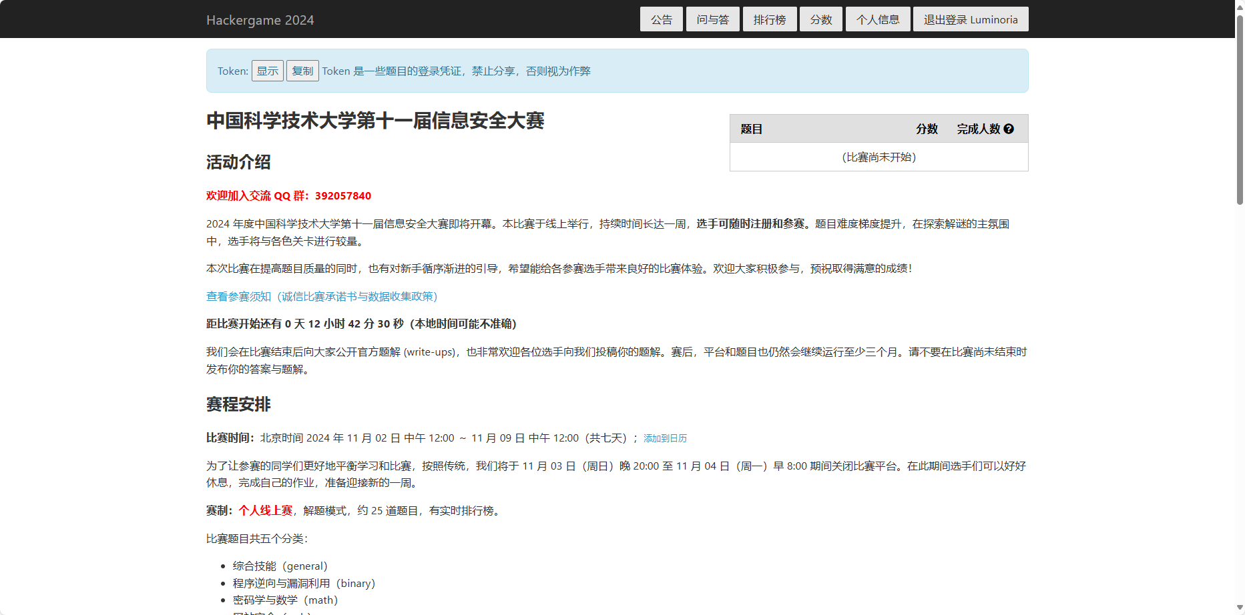Click the 添加到日历 calendar link
Image resolution: width=1245 pixels, height=615 pixels.
[664, 438]
